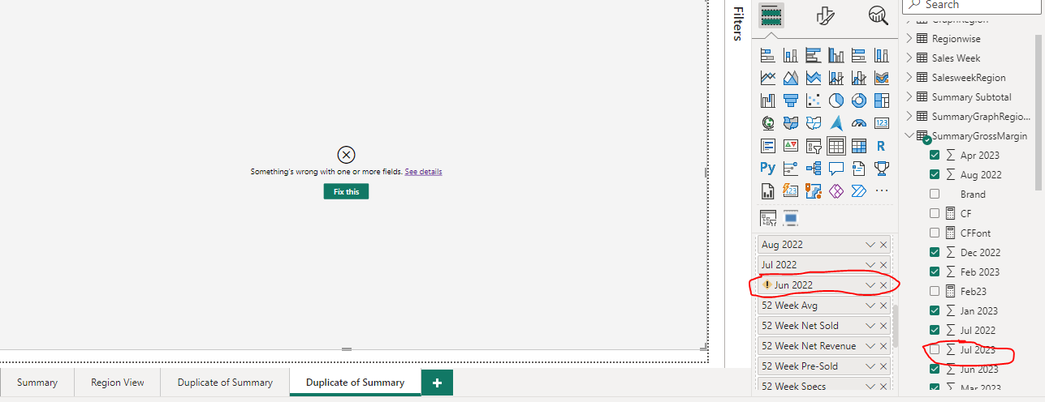Uncheck the Aug 2022 field checkbox
This screenshot has width=1045, height=402.
point(935,174)
